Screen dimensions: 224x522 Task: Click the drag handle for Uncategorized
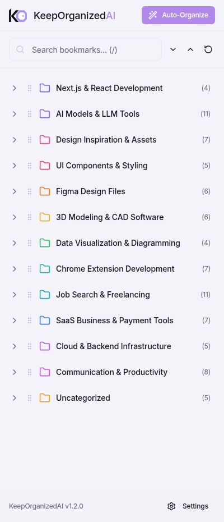[x=30, y=398]
